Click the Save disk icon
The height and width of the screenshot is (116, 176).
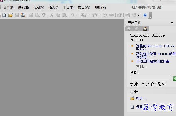[17, 15]
